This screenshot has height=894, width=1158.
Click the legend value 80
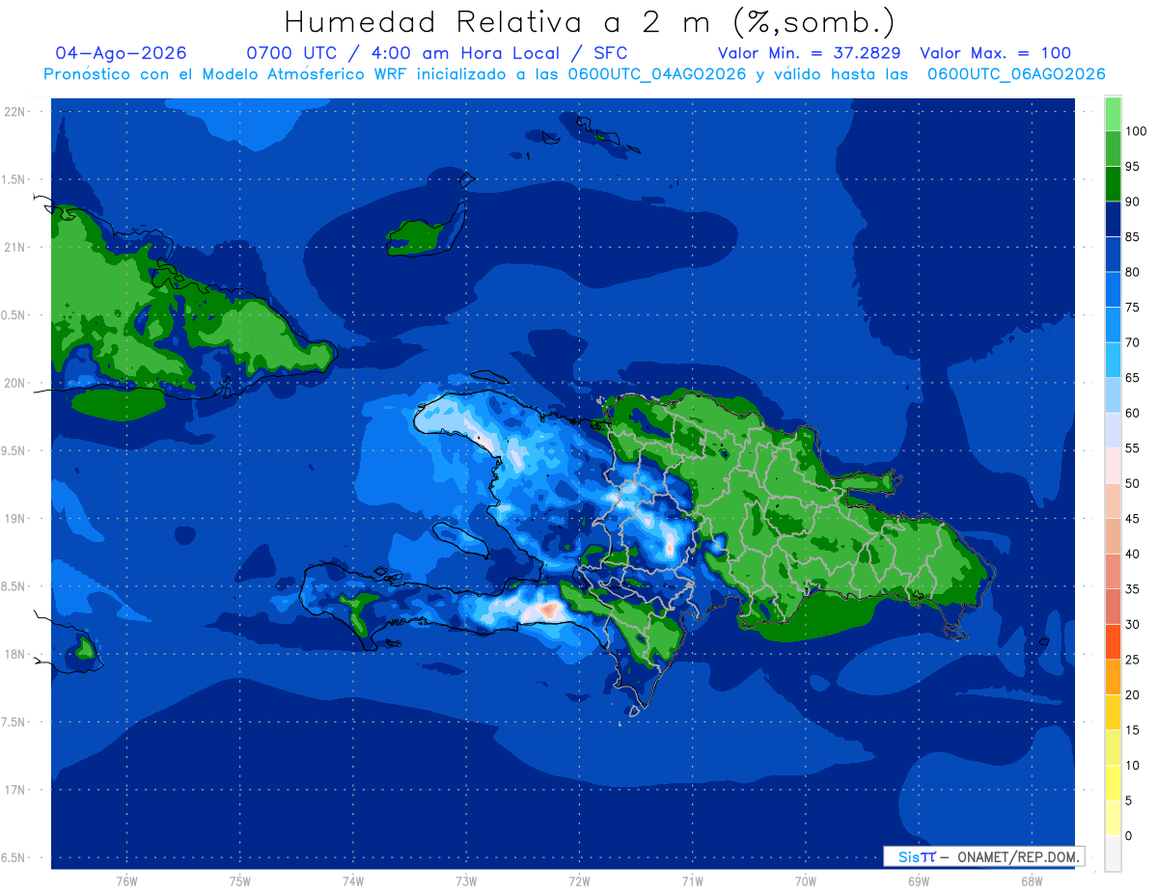point(1133,273)
